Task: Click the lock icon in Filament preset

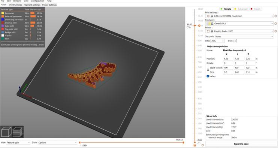Action: click(x=212, y=23)
